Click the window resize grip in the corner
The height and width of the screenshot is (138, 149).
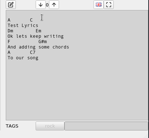(146, 136)
